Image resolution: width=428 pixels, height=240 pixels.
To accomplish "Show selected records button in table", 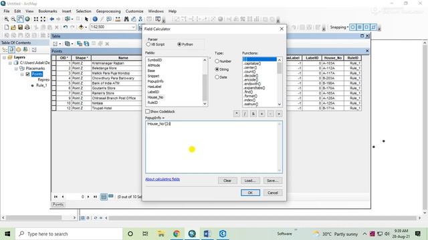I will click(111, 197).
